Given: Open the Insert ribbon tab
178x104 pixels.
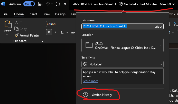Looking at the screenshot, I should (x=33, y=14).
